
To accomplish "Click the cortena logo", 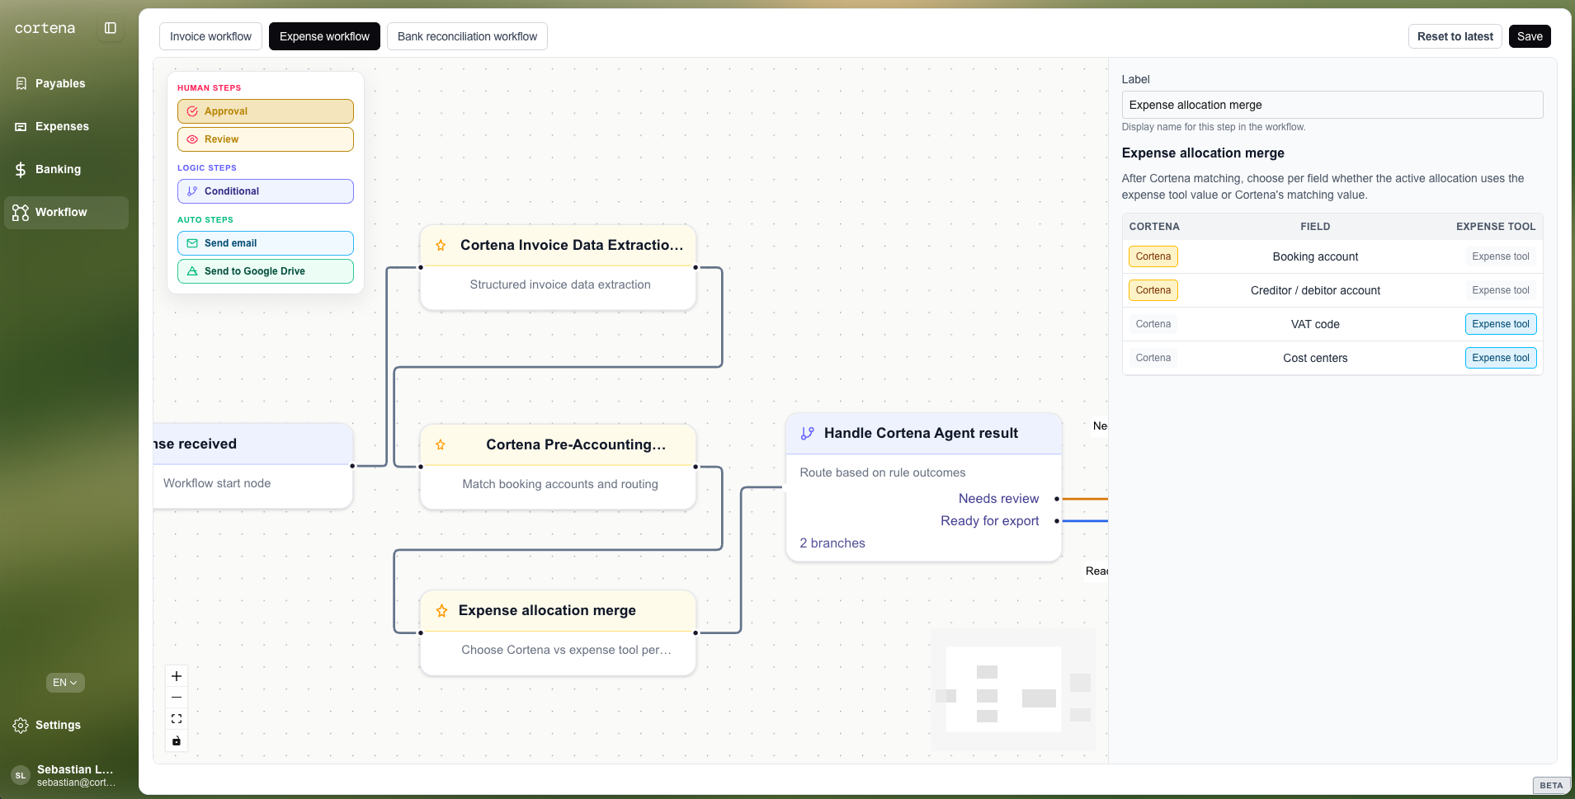I will [45, 28].
